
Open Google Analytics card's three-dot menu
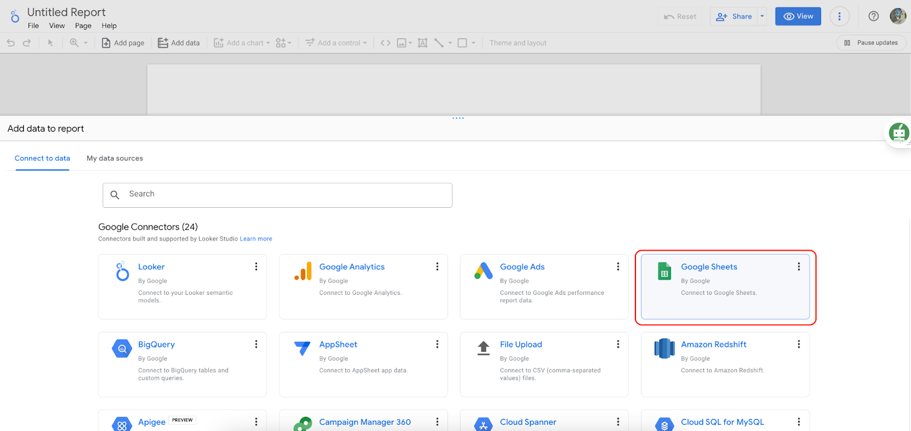coord(437,266)
